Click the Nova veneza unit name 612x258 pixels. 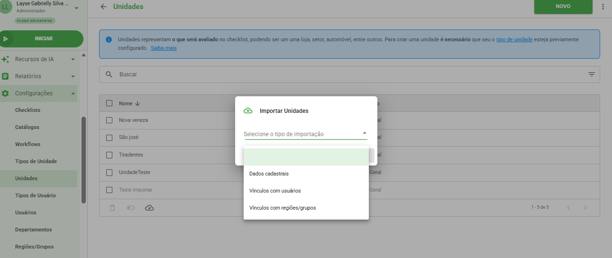tap(133, 120)
